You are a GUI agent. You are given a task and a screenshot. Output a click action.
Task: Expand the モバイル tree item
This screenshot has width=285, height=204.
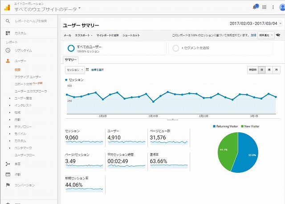[x=10, y=133]
